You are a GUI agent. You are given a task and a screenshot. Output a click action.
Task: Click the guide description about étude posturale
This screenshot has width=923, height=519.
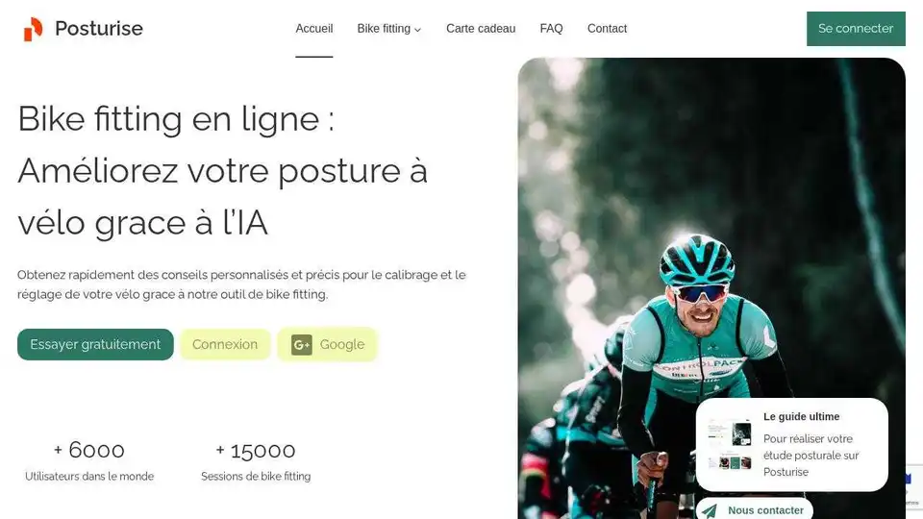pyautogui.click(x=811, y=456)
